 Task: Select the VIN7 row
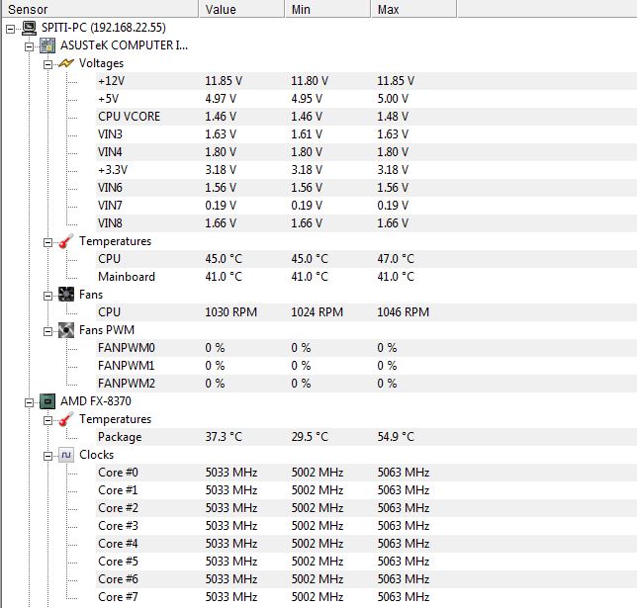(366, 206)
